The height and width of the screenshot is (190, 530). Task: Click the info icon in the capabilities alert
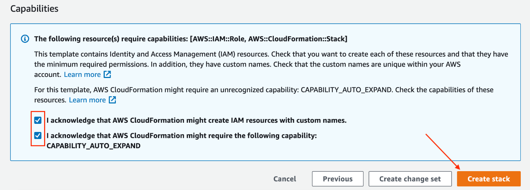pos(25,38)
